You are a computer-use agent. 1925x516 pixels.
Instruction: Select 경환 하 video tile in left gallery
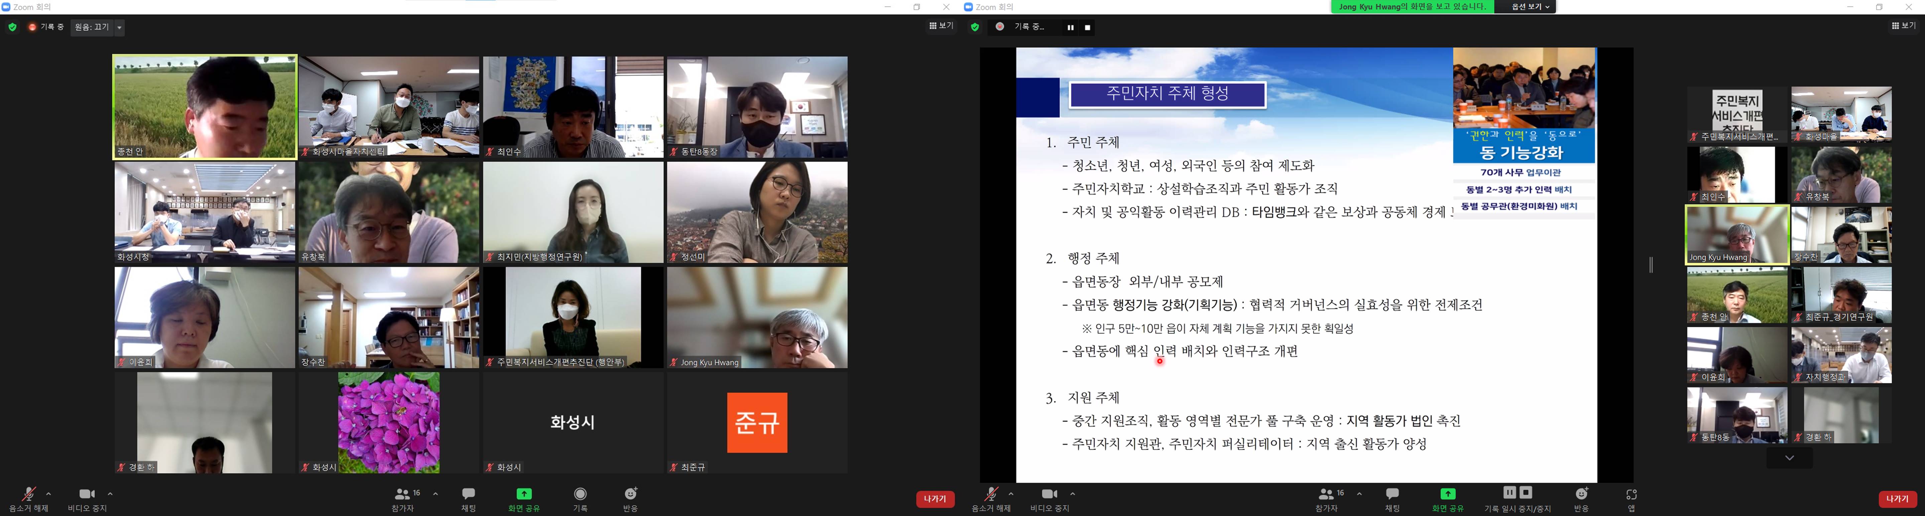(x=205, y=423)
